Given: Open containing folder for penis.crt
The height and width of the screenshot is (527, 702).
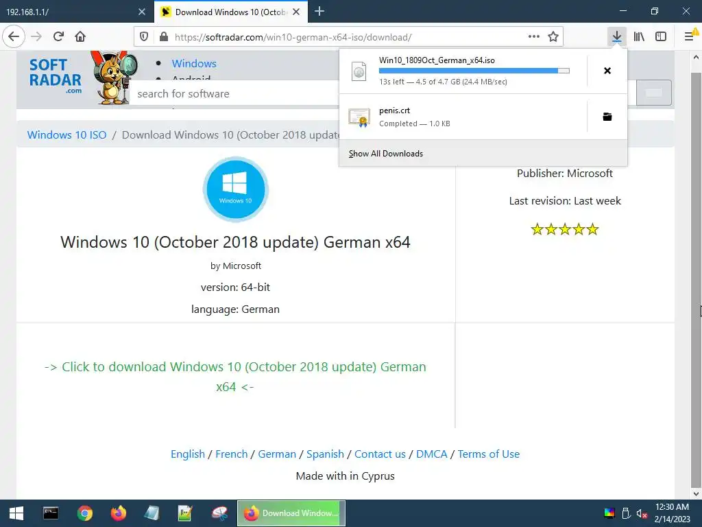Looking at the screenshot, I should [x=607, y=117].
